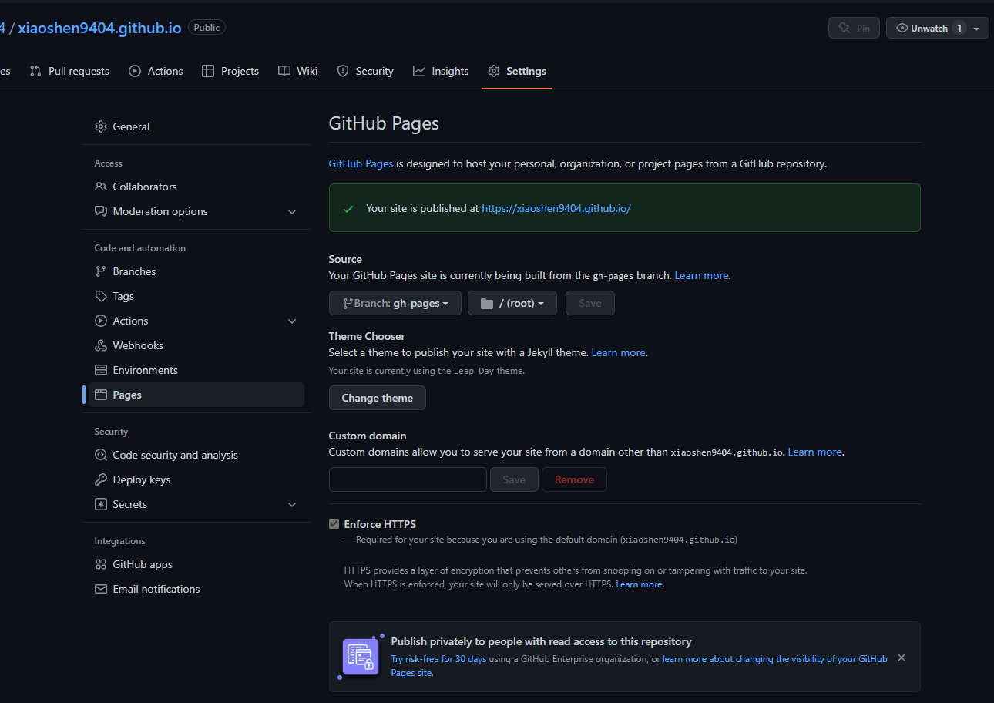Open the Pull requests tab

pyautogui.click(x=69, y=71)
